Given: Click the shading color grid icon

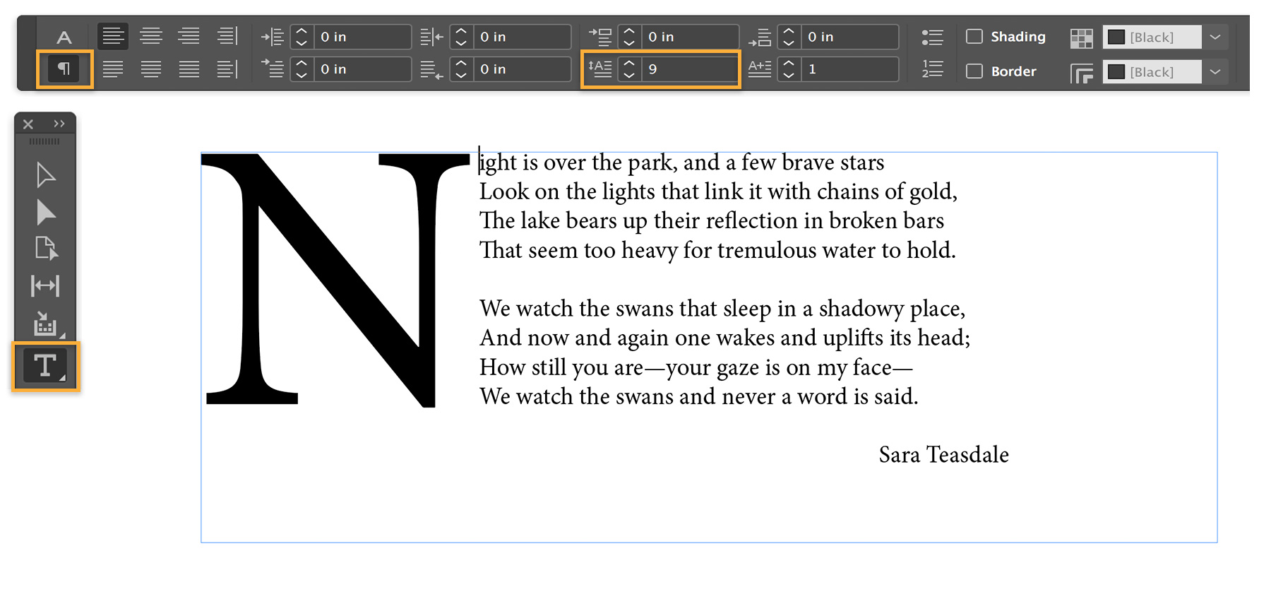Looking at the screenshot, I should pos(1082,38).
